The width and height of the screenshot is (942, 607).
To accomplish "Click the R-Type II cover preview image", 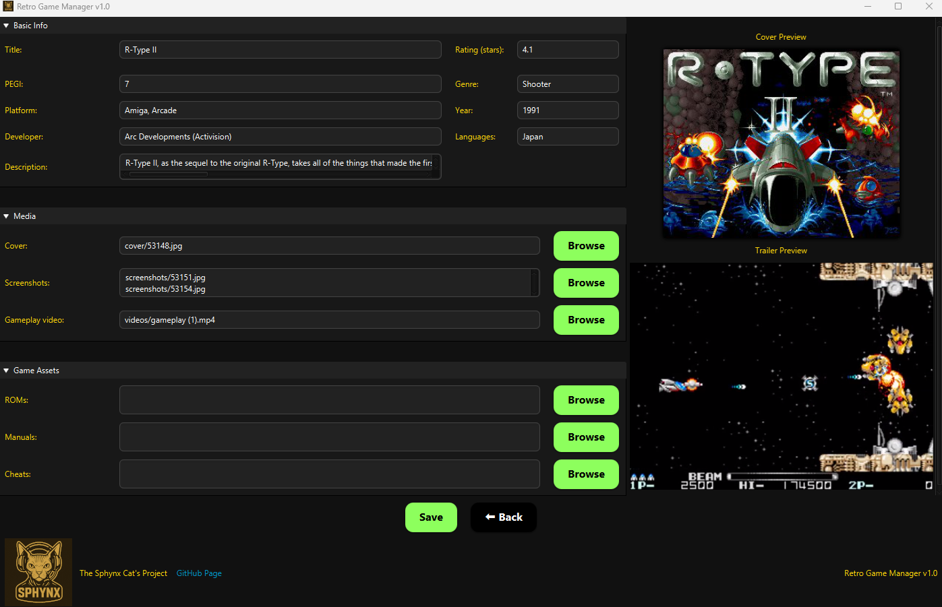I will pos(781,143).
